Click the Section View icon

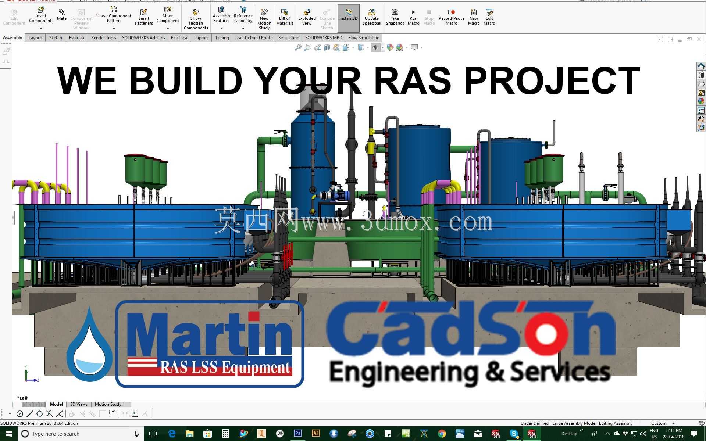coord(327,47)
